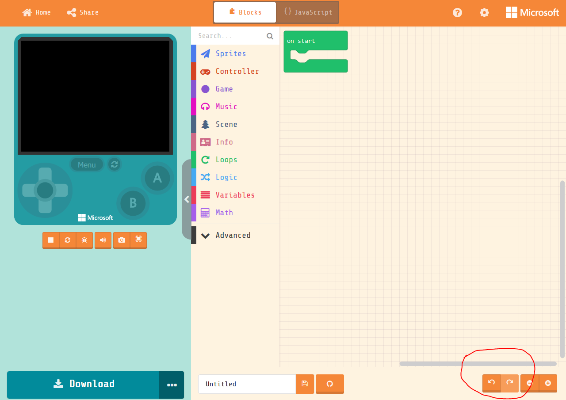Redo the last action
This screenshot has height=400, width=566.
[509, 383]
